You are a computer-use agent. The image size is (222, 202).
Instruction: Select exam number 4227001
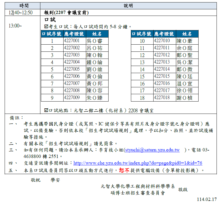click(x=72, y=41)
